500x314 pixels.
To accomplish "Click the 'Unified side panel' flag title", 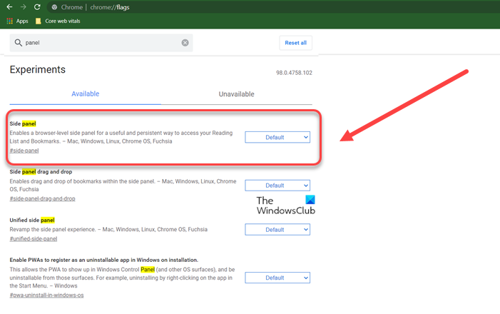I will click(32, 220).
